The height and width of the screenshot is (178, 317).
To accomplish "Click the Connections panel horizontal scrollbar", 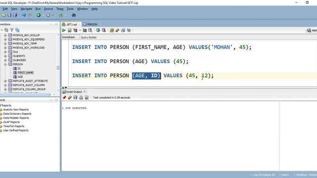I will point(25,94).
